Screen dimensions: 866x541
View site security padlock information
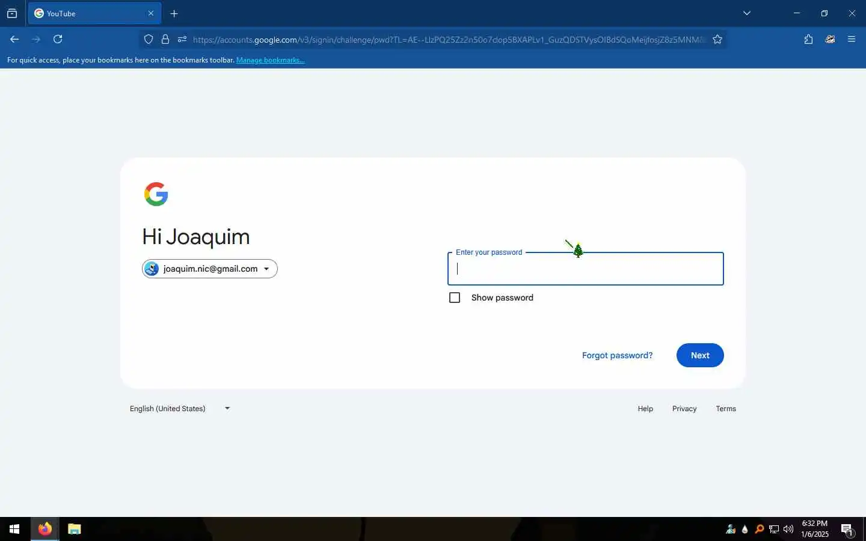click(x=165, y=40)
